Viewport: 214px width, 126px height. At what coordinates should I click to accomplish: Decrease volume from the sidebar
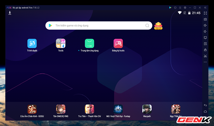(205, 31)
